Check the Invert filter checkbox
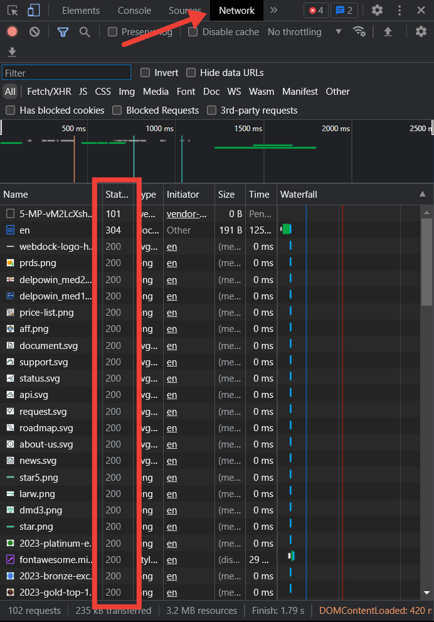 pyautogui.click(x=146, y=73)
